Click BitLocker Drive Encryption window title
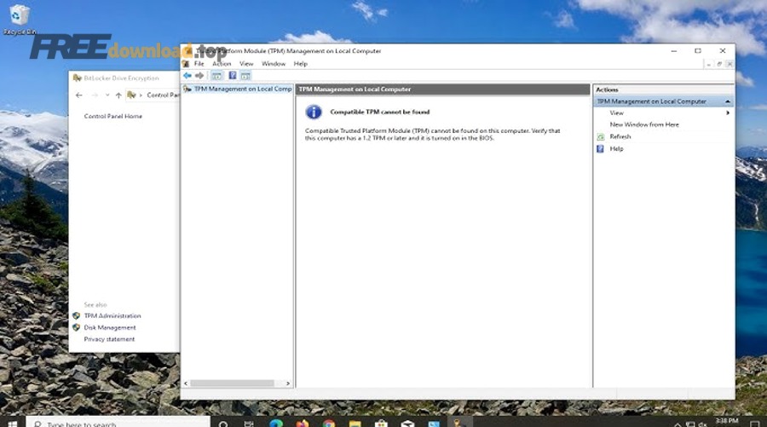This screenshot has width=767, height=427. click(121, 78)
